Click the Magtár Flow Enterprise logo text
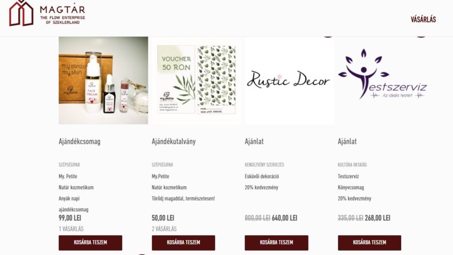The height and width of the screenshot is (255, 453). tap(63, 14)
